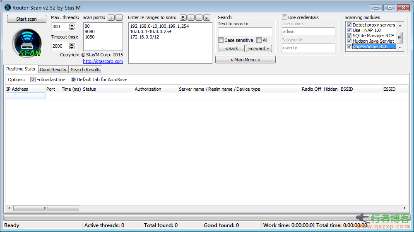This screenshot has width=414, height=232.
Task: Remove a scan port with minus button
Action: [119, 18]
